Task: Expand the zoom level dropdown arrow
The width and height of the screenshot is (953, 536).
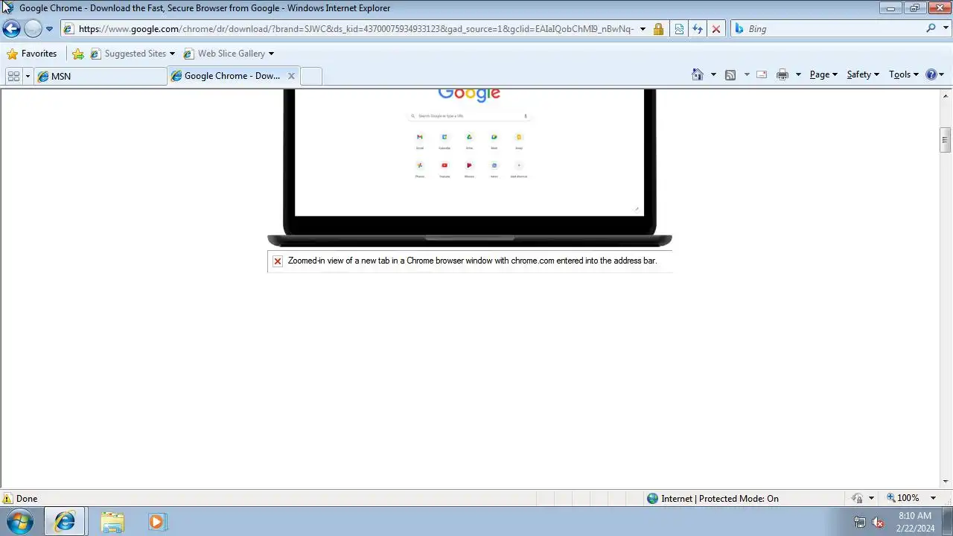Action: click(933, 498)
